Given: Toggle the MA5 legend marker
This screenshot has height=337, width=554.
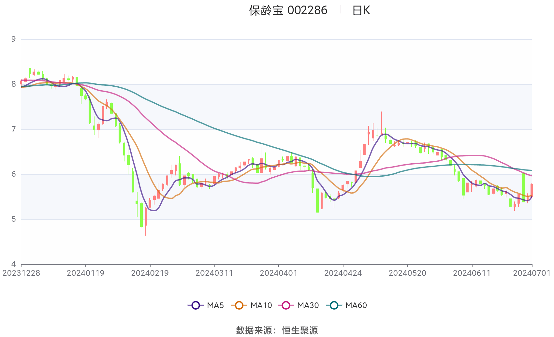Looking at the screenshot, I should 196,305.
